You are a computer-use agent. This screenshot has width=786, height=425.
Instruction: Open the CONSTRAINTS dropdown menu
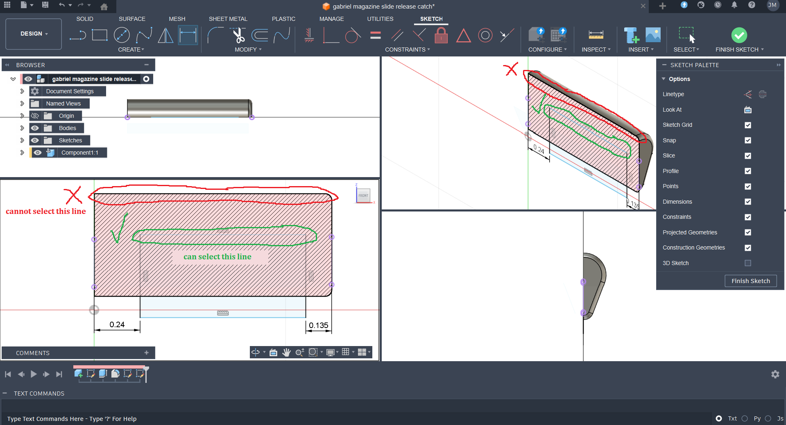407,49
